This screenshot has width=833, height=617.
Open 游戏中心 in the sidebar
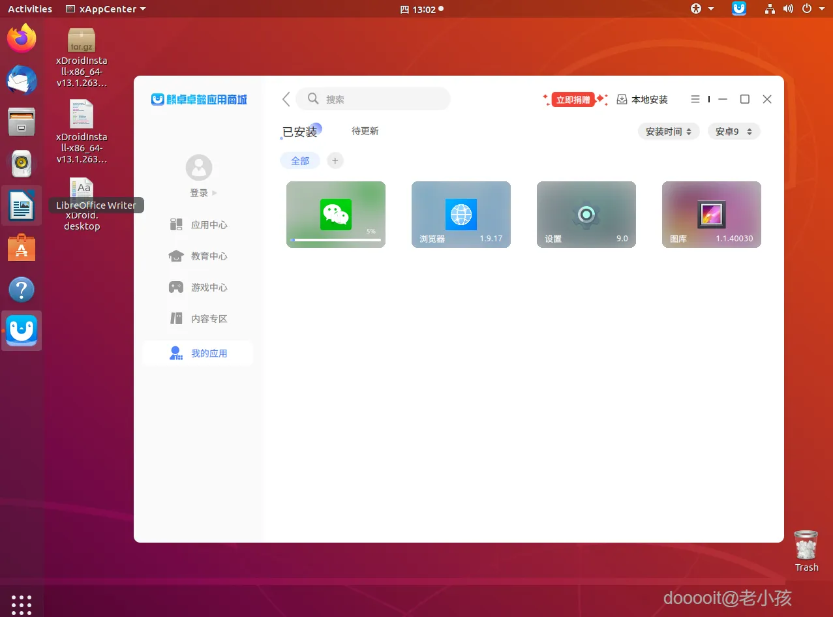[x=198, y=288]
